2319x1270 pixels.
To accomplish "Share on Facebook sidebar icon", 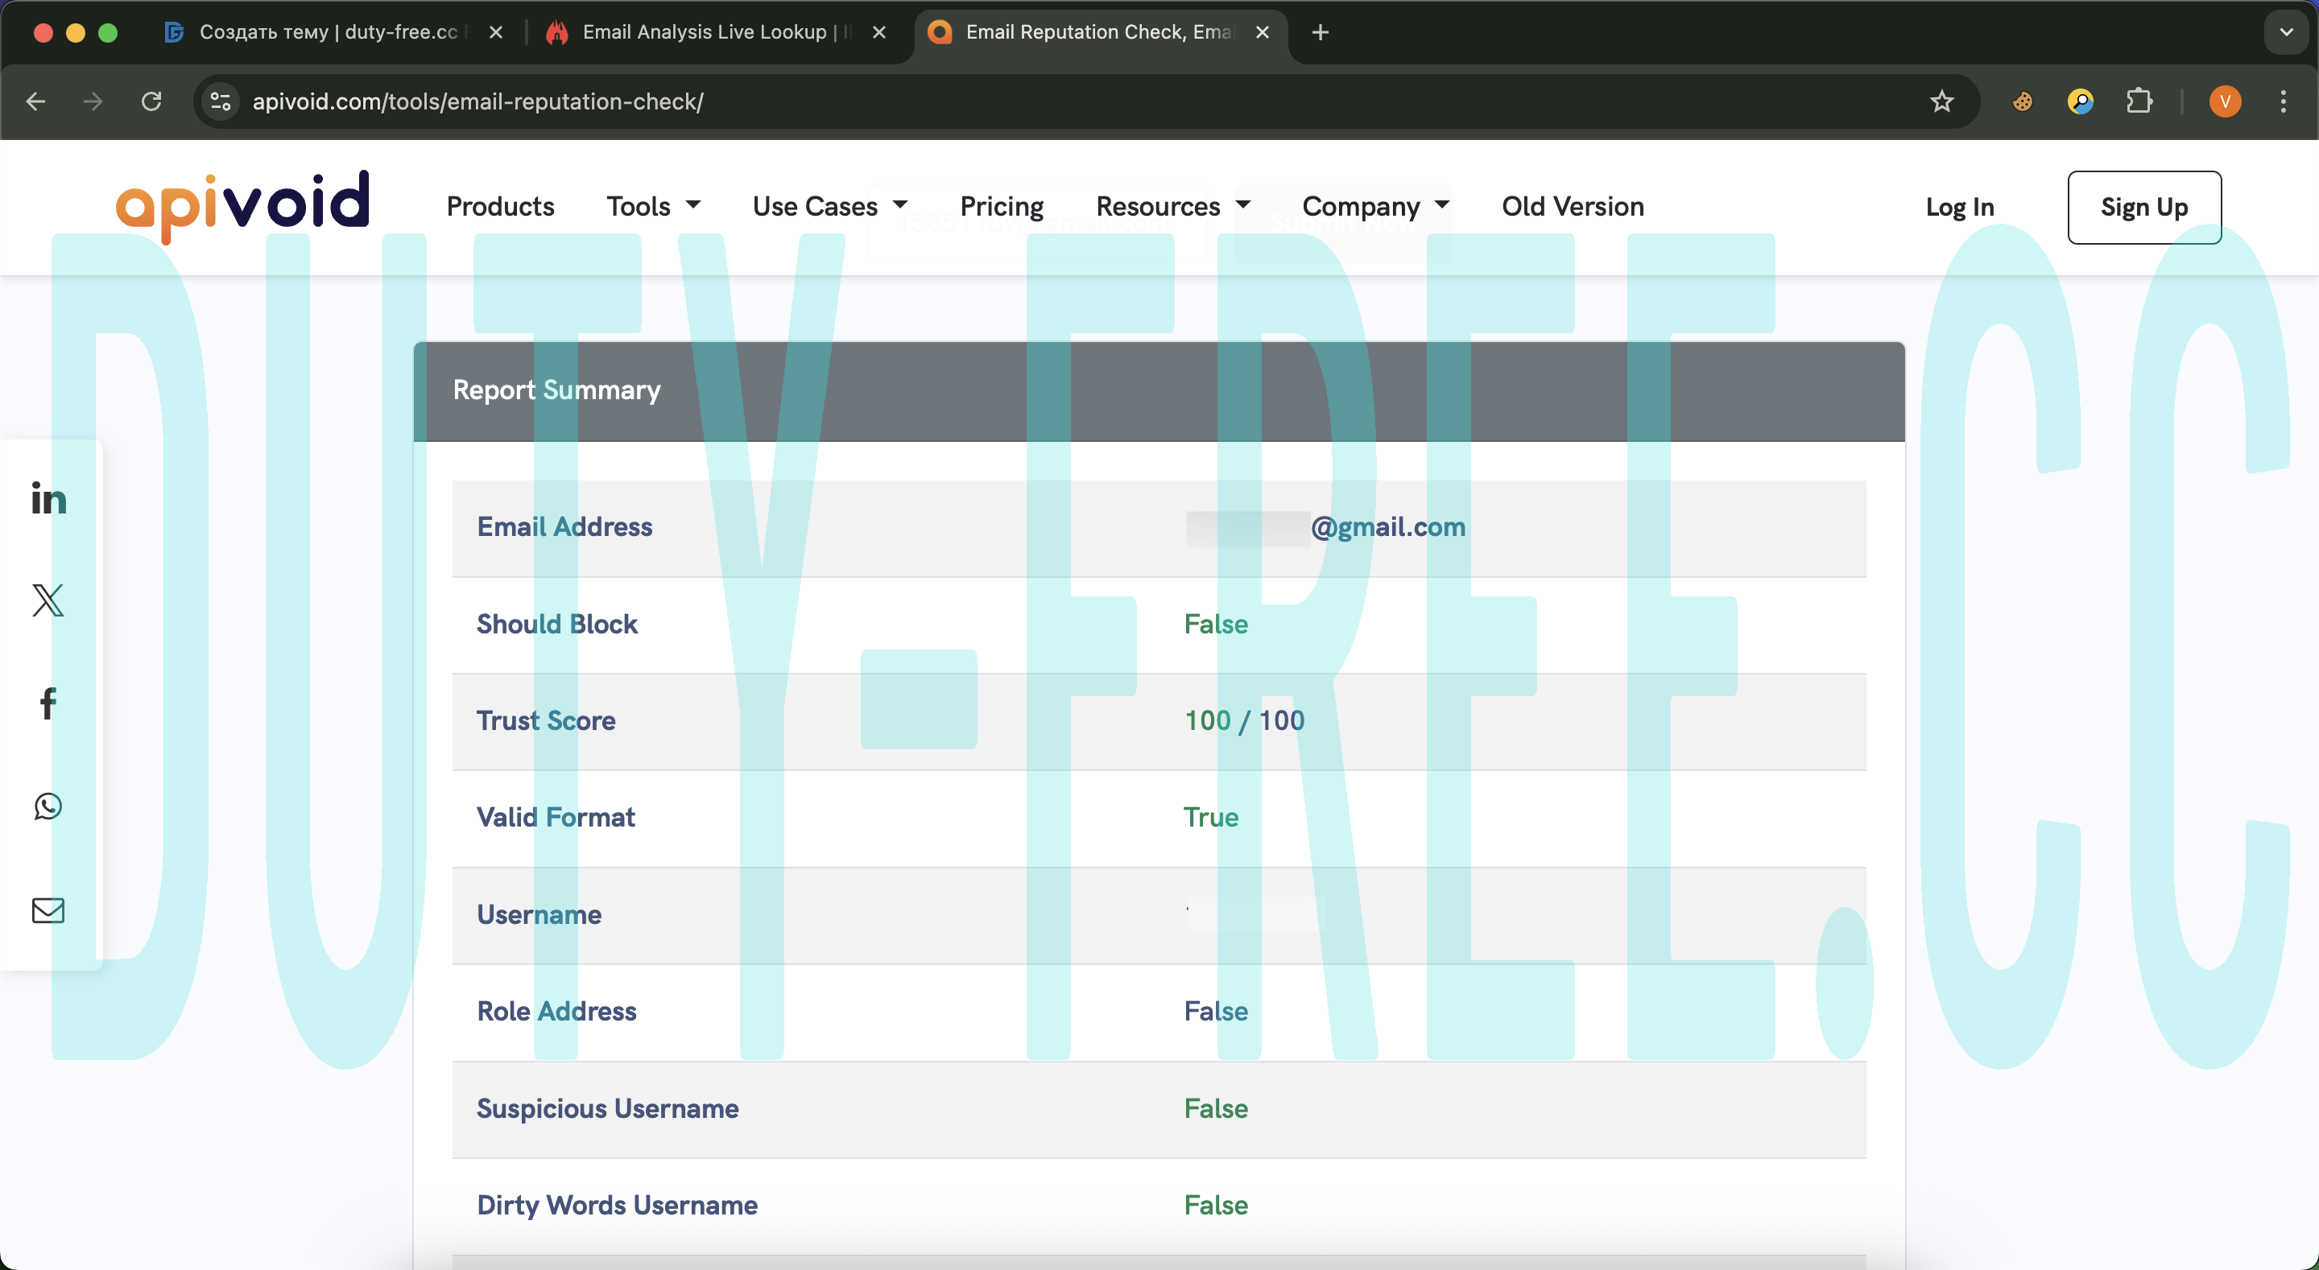I will point(48,703).
